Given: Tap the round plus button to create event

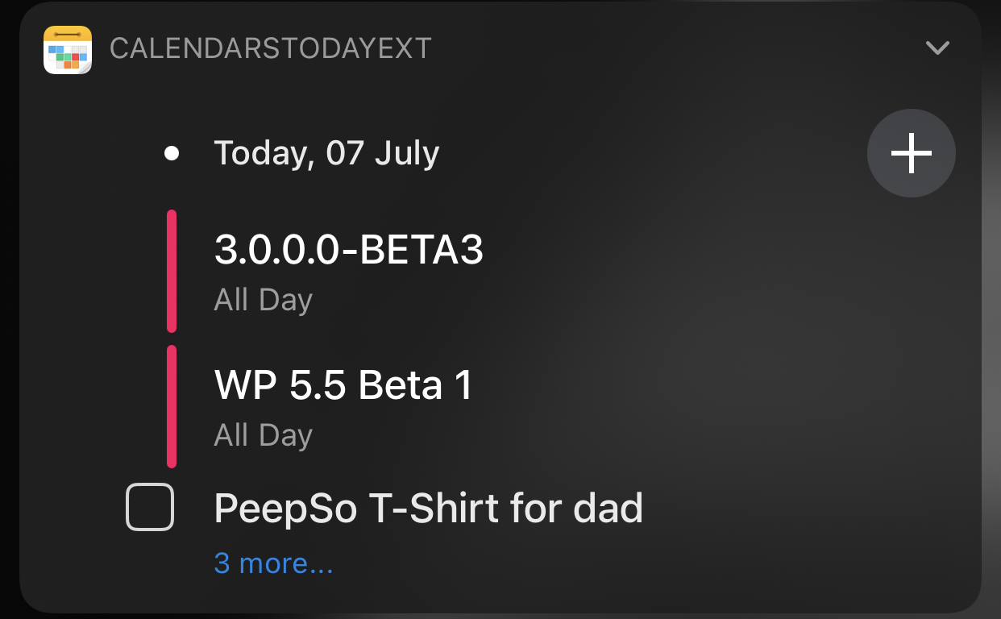Looking at the screenshot, I should coord(911,153).
